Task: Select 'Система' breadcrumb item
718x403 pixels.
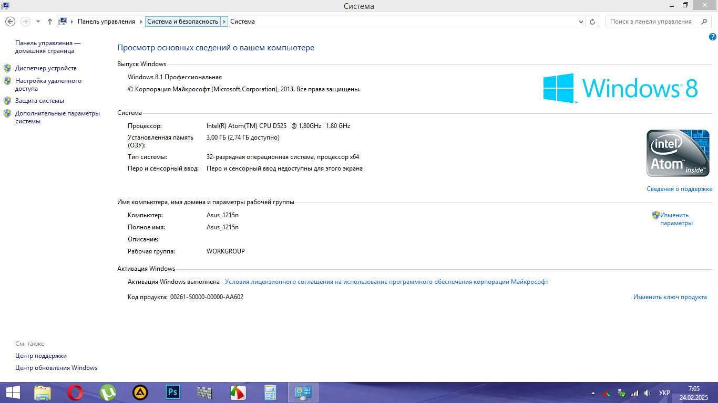Action: click(242, 22)
